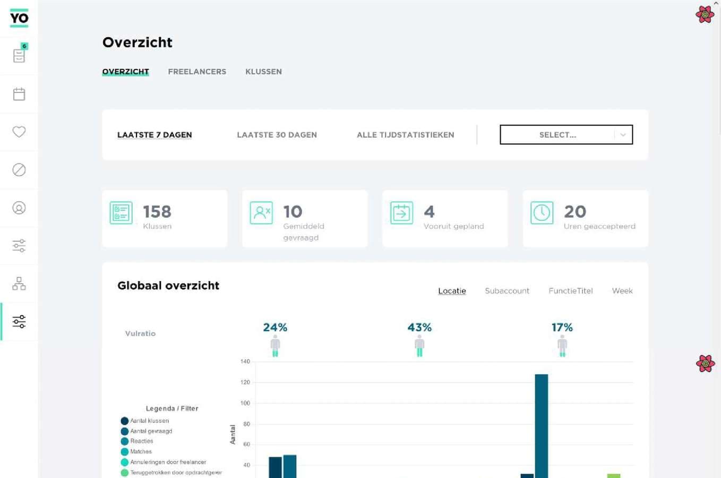
Task: Select the heart favorites icon
Action: [19, 131]
